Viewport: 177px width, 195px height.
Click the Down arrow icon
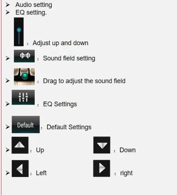tap(102, 145)
